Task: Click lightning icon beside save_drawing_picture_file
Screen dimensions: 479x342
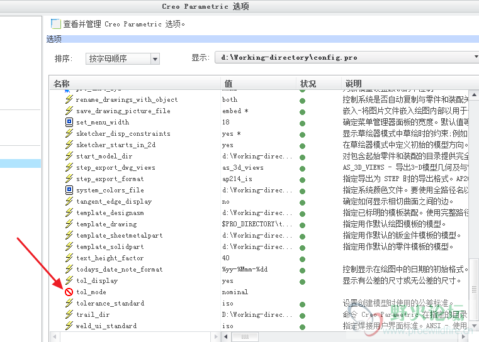Action: point(69,111)
